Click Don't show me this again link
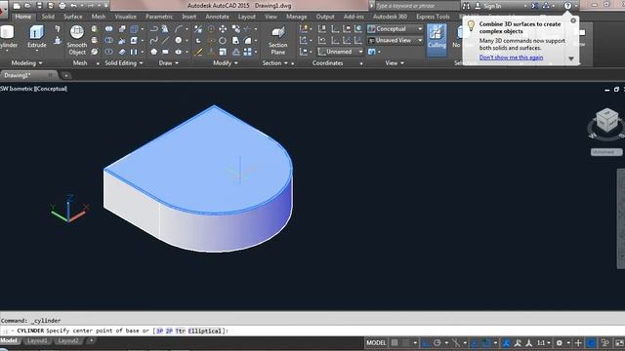Image resolution: width=625 pixels, height=351 pixels. coord(511,58)
